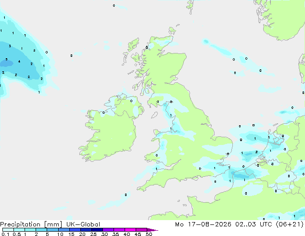Click the Isle of Lewis island outline
This screenshot has height=236, width=305.
click(133, 44)
